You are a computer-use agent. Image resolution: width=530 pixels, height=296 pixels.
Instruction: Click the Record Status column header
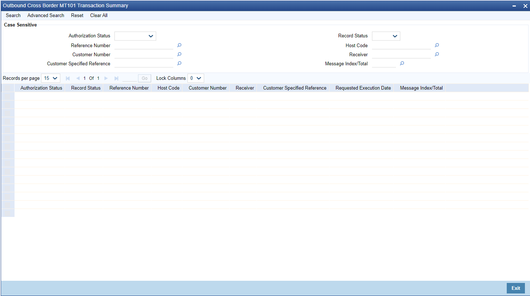coord(86,88)
